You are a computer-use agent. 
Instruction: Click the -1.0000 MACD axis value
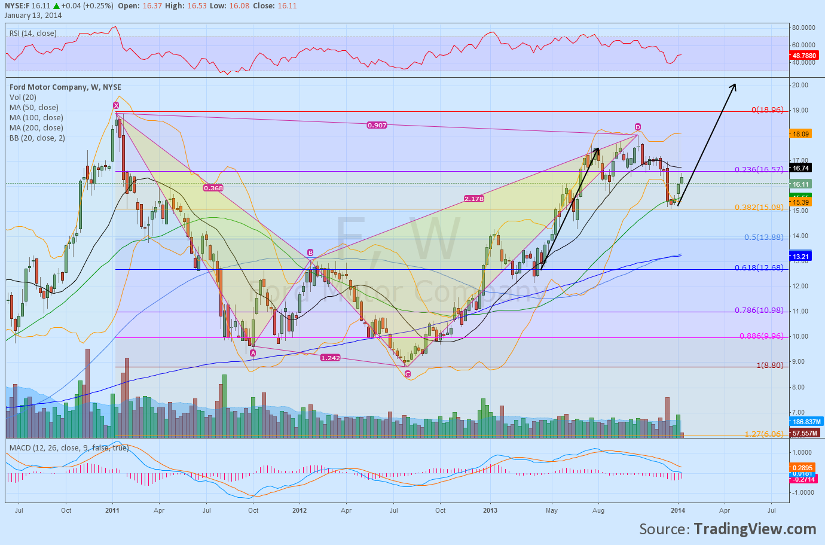pyautogui.click(x=802, y=493)
